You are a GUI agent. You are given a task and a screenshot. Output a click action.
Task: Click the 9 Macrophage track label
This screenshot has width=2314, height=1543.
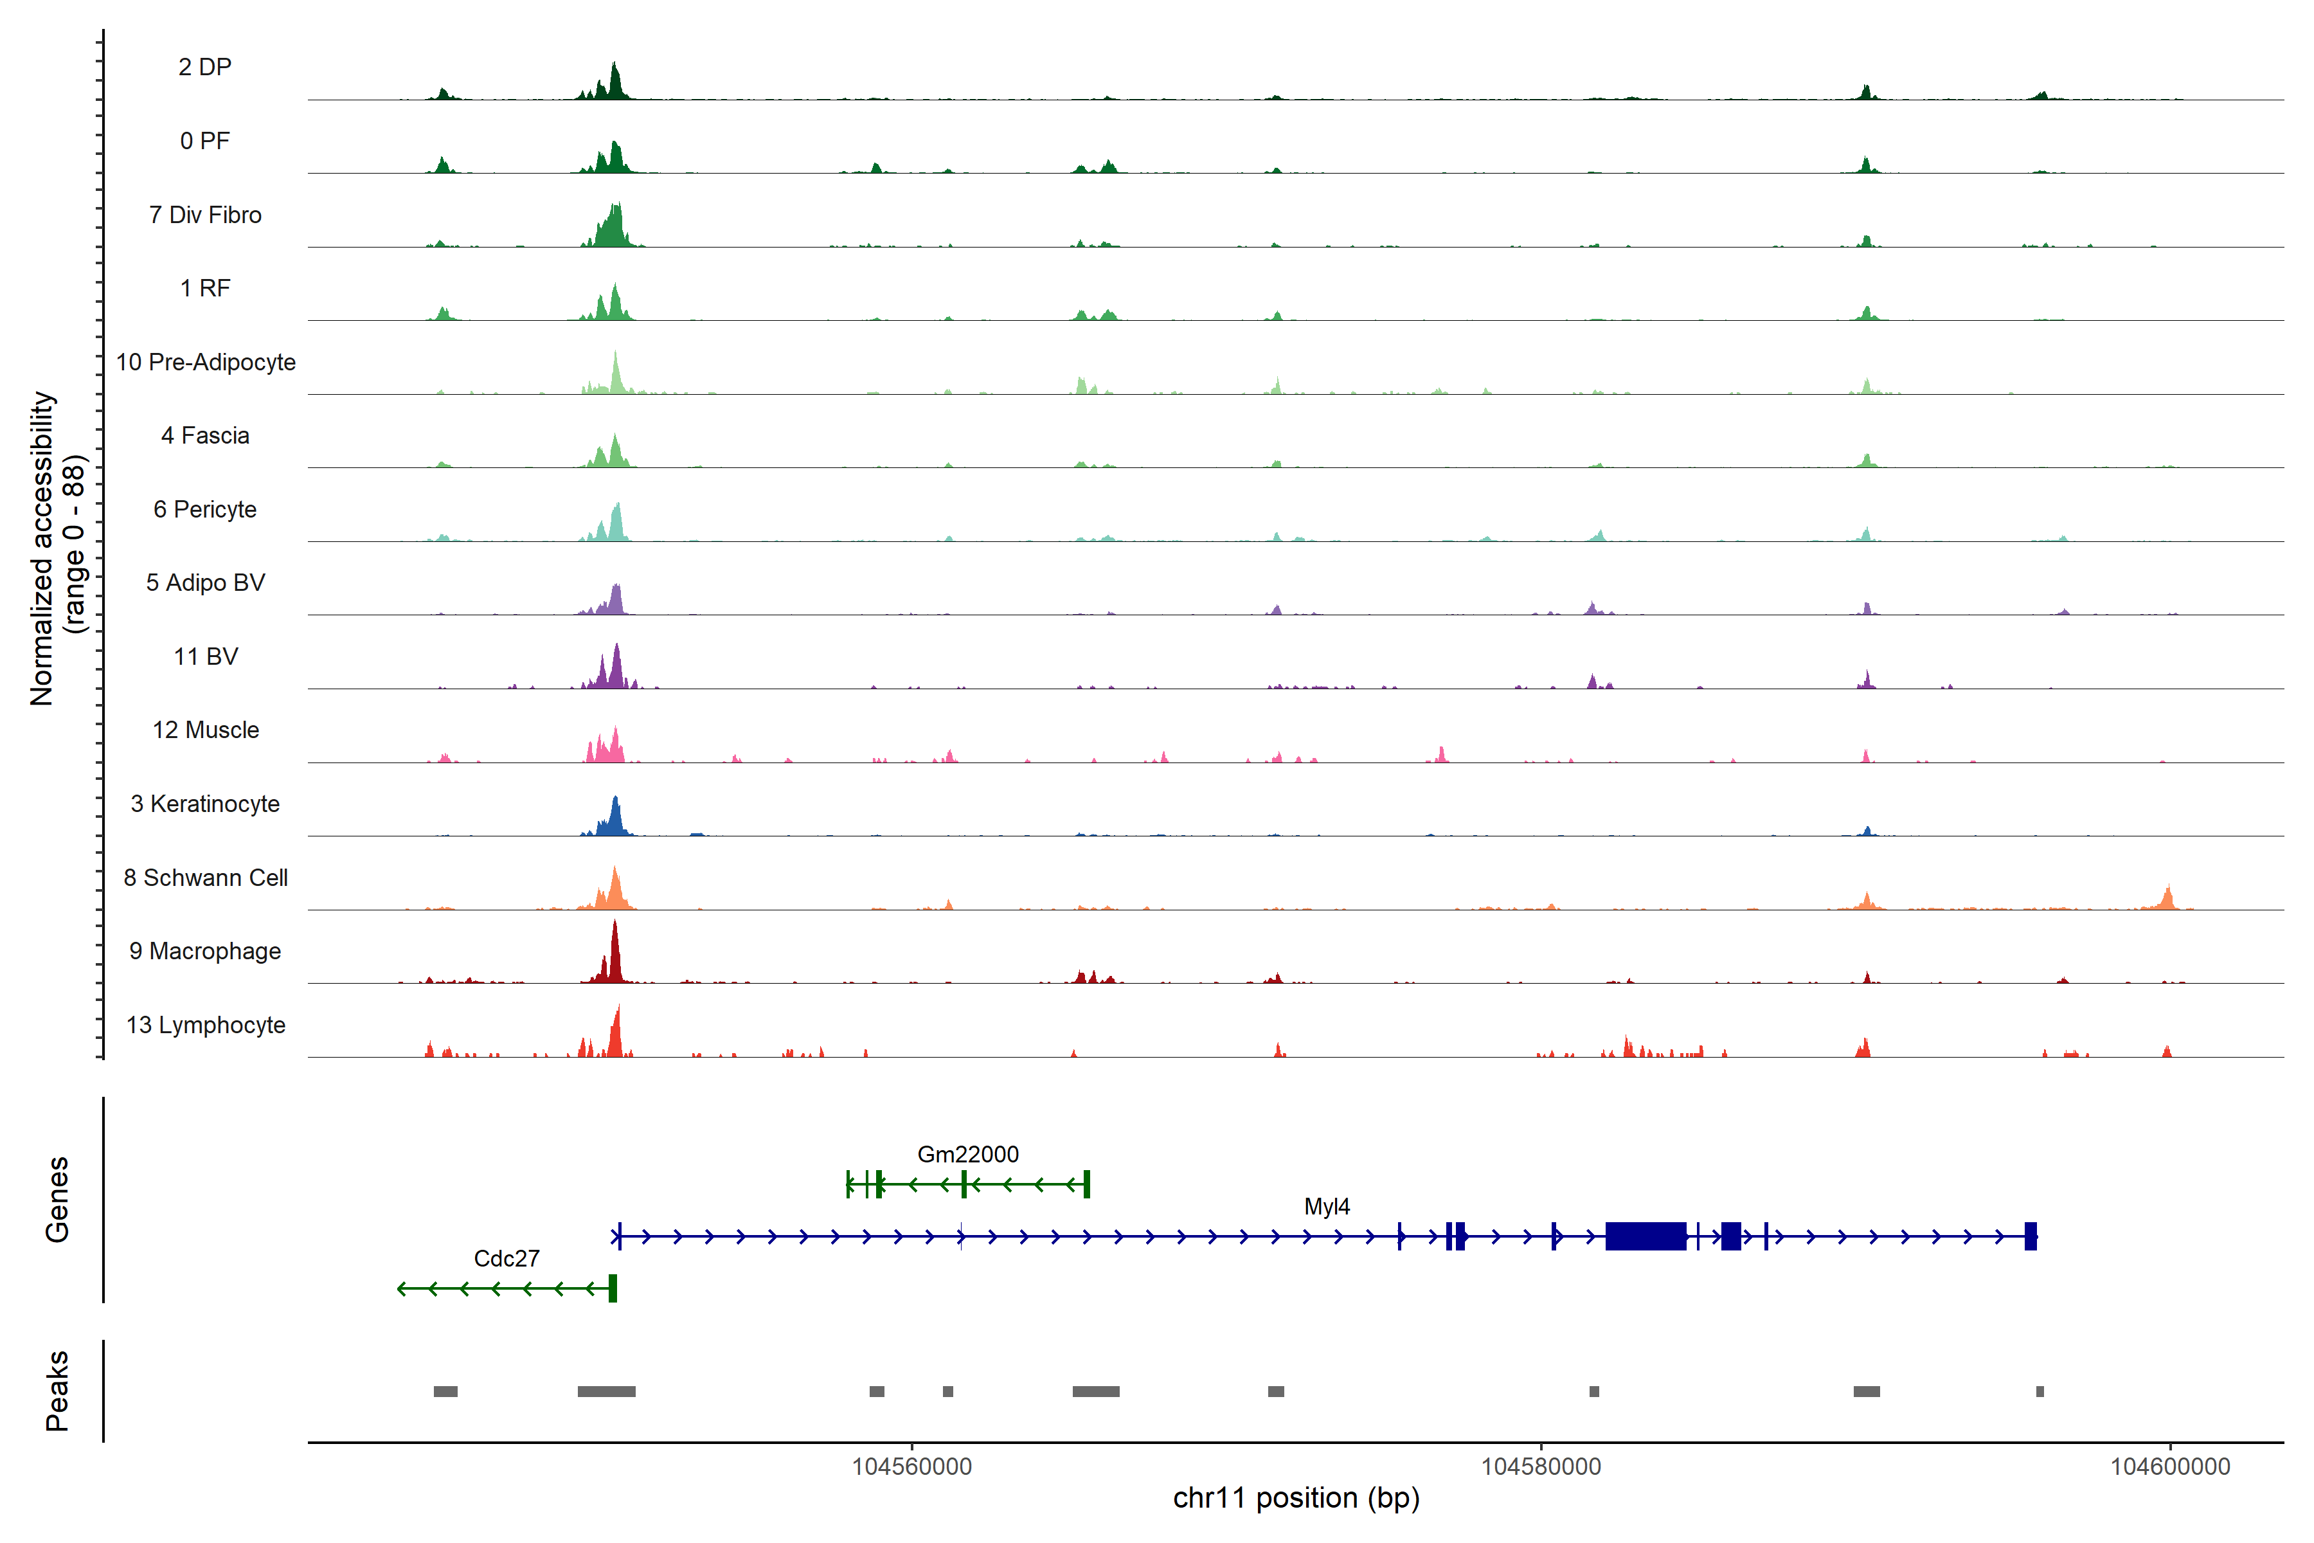pos(204,952)
